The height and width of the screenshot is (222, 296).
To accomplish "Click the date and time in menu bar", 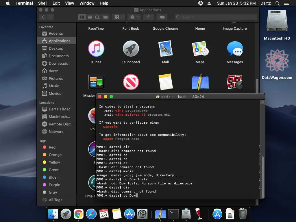I will (236, 3).
